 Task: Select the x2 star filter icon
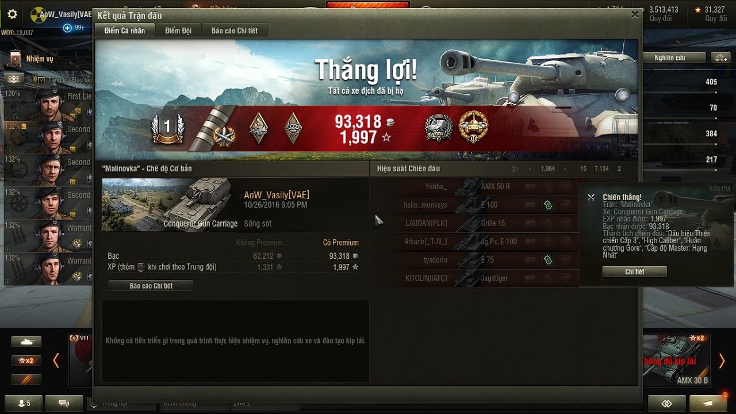click(26, 361)
